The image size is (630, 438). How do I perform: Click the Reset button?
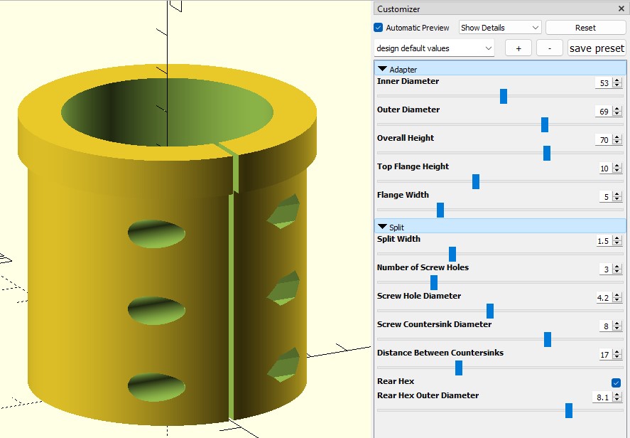(x=585, y=27)
